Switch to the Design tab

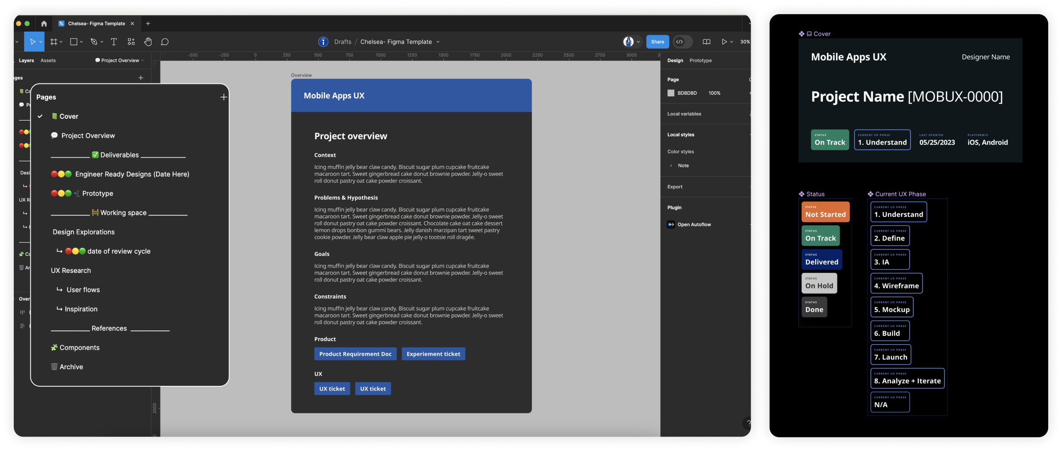[x=675, y=61]
